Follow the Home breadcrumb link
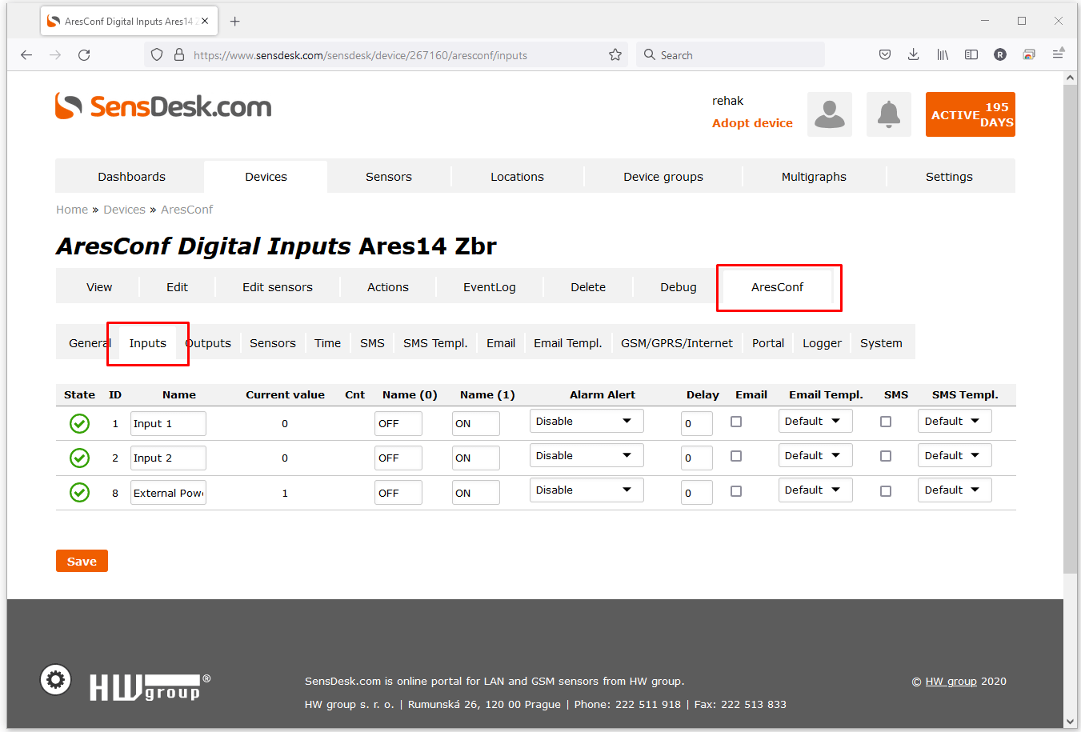 tap(72, 210)
